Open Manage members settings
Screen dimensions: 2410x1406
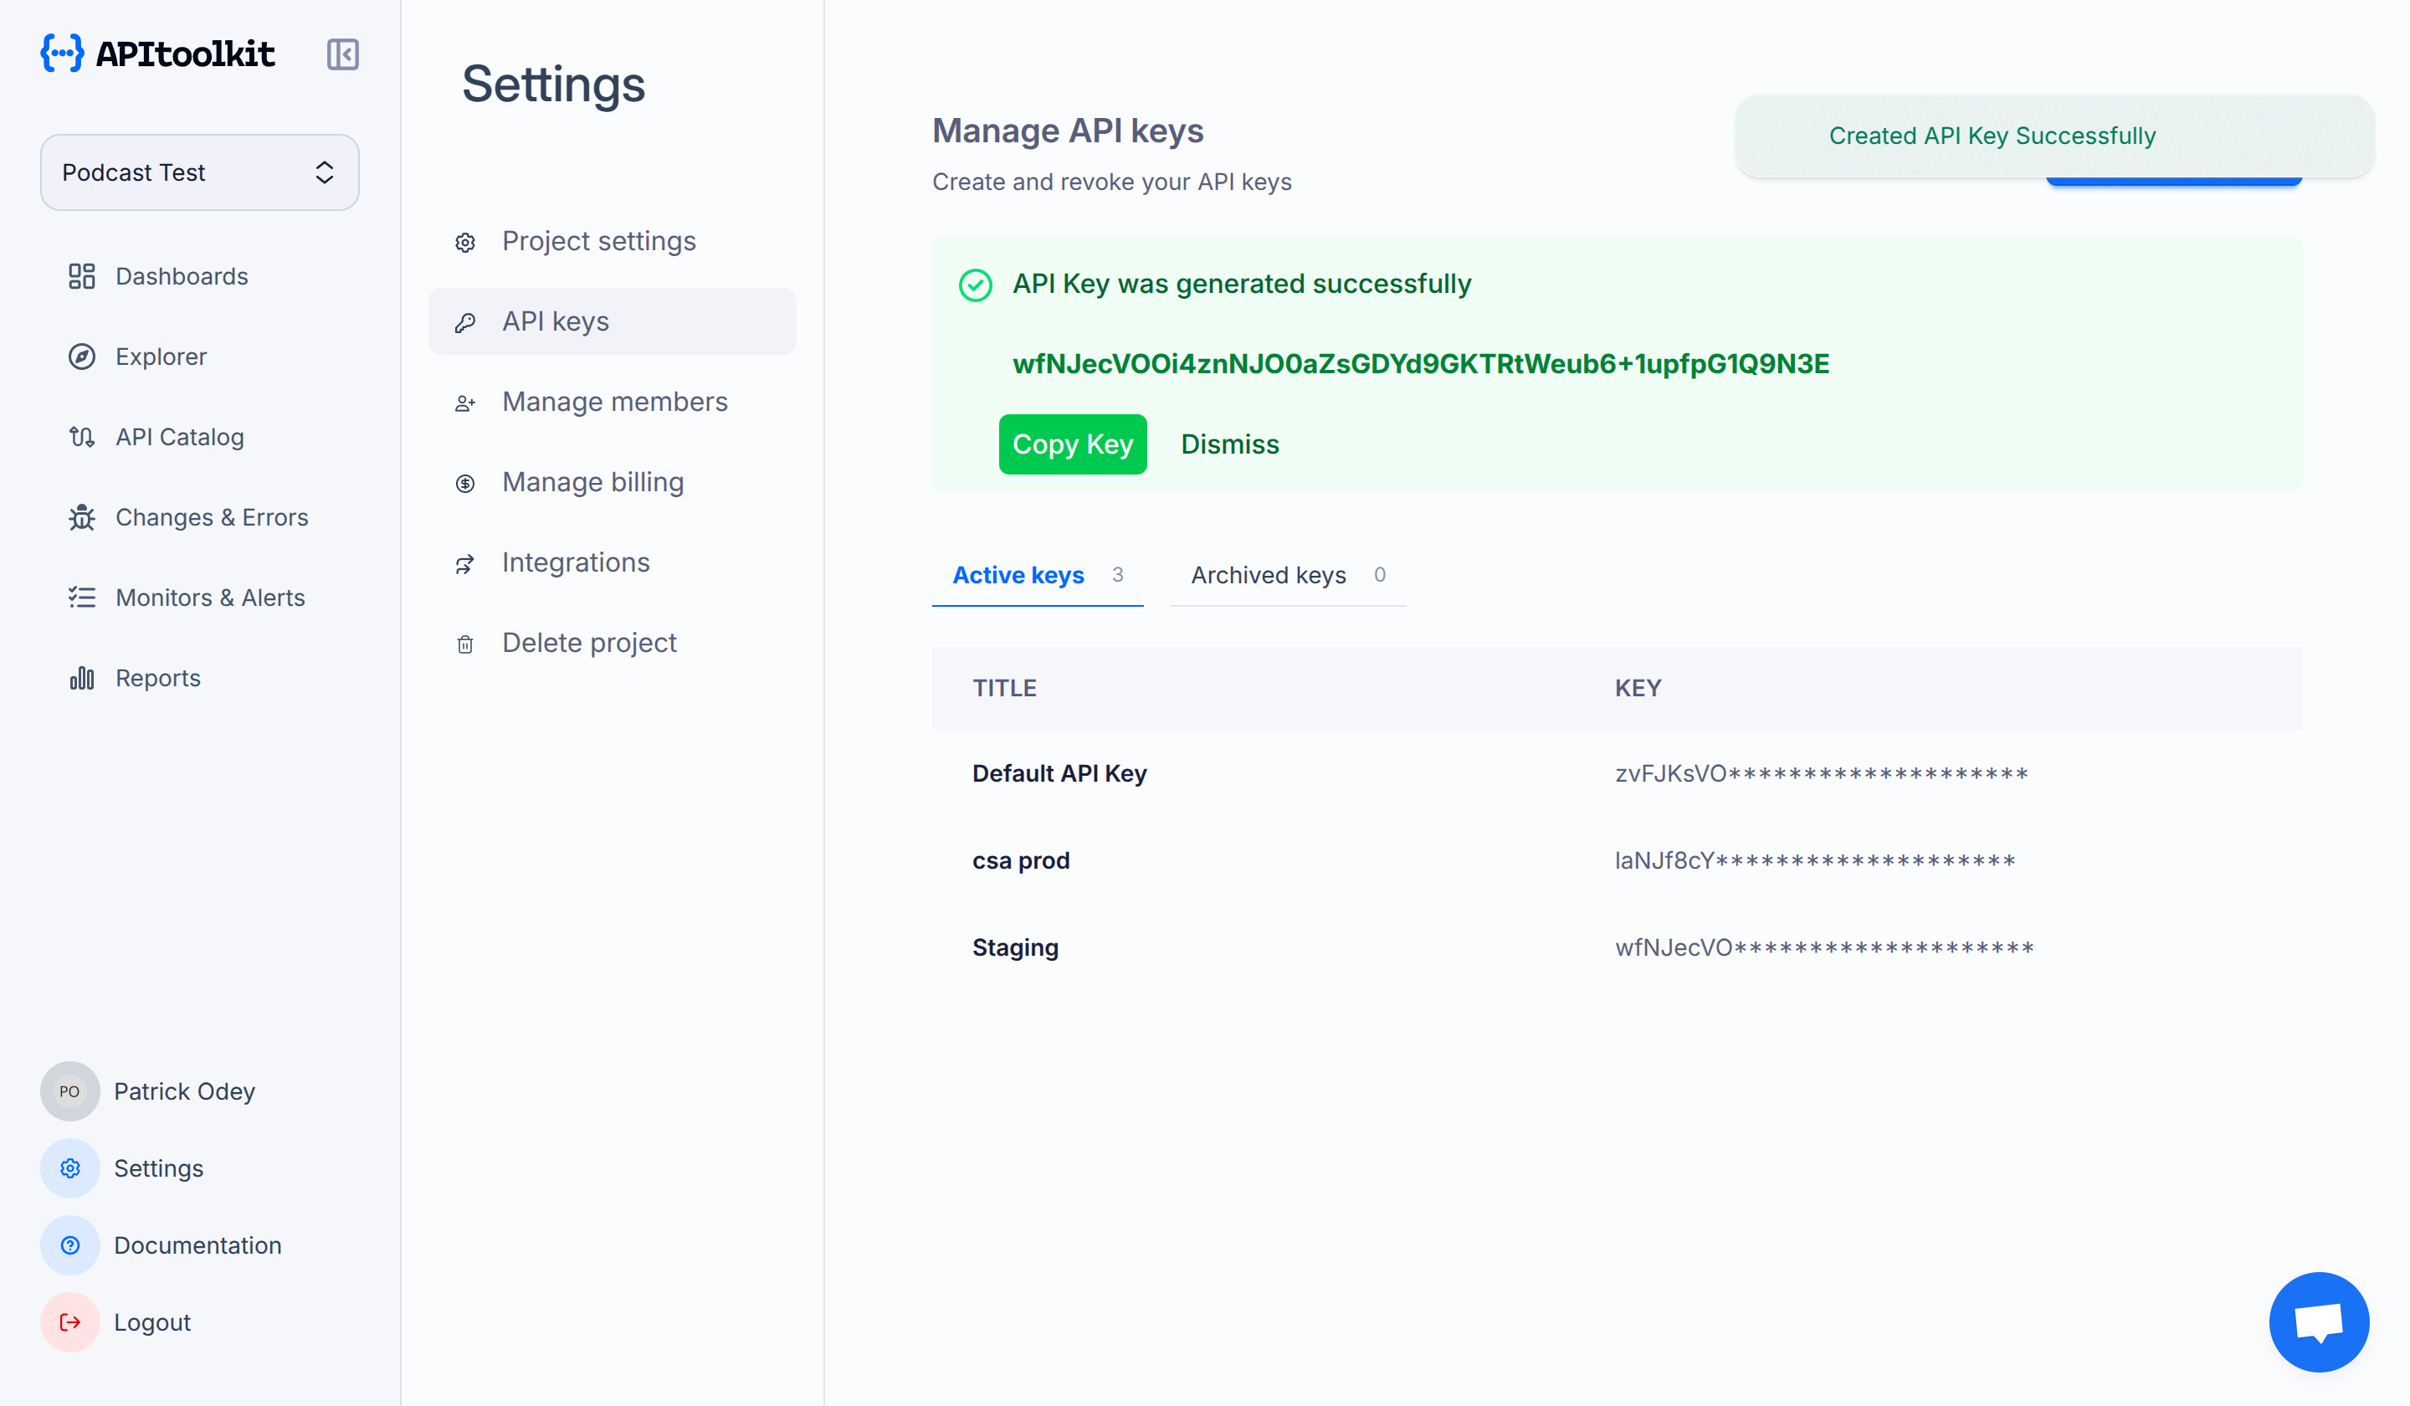(614, 401)
